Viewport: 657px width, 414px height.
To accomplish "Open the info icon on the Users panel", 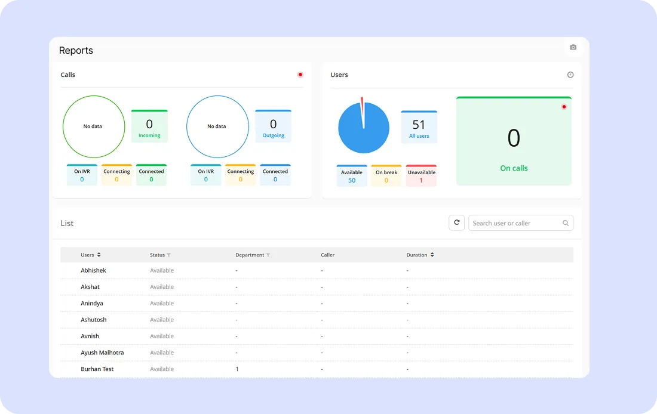I will (570, 75).
